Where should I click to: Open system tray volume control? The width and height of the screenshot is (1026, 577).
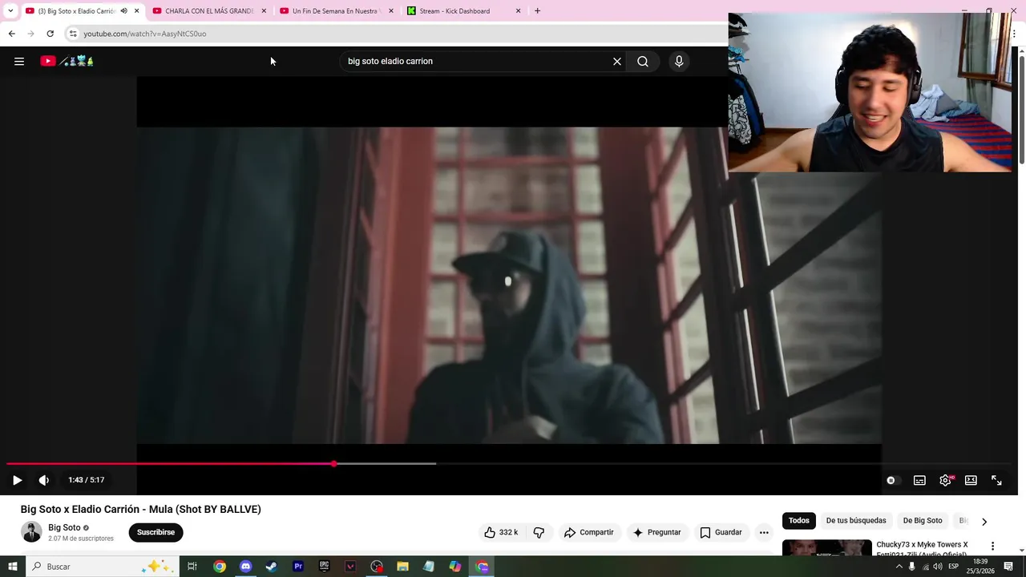(x=938, y=567)
